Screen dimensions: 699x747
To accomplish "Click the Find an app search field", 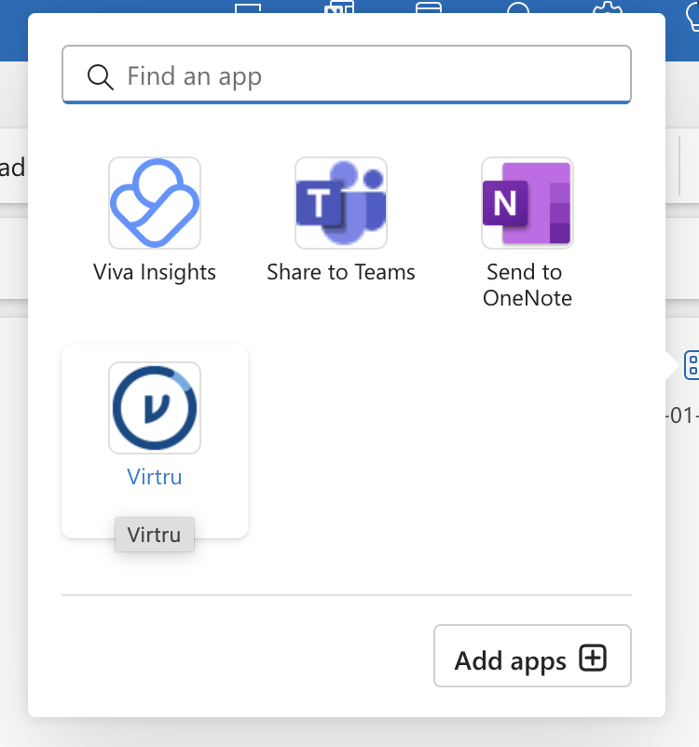I will click(x=347, y=75).
